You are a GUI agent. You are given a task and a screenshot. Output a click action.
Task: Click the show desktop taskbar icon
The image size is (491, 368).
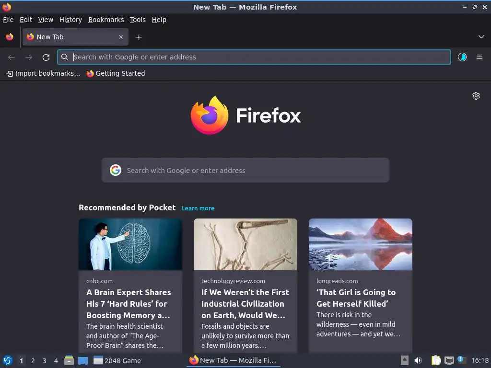(83, 361)
